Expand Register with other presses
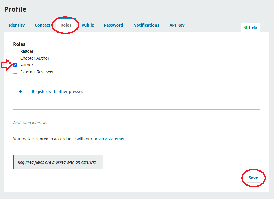The height and width of the screenshot is (199, 274). (57, 92)
